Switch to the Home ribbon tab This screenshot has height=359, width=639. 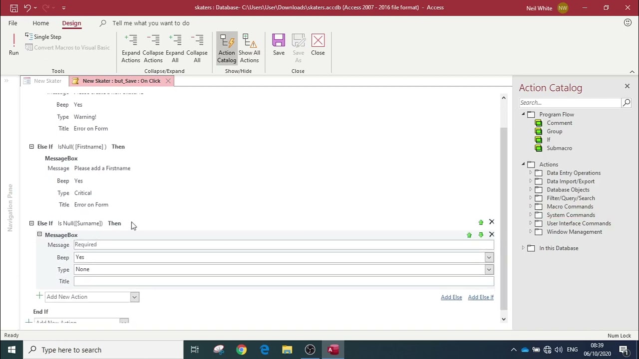(x=41, y=23)
